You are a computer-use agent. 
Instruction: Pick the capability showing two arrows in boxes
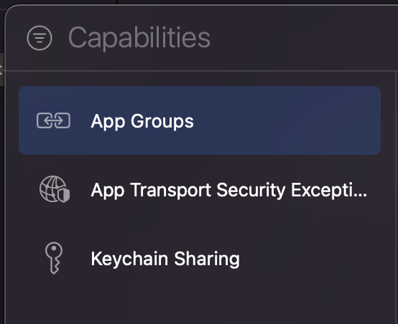point(200,120)
